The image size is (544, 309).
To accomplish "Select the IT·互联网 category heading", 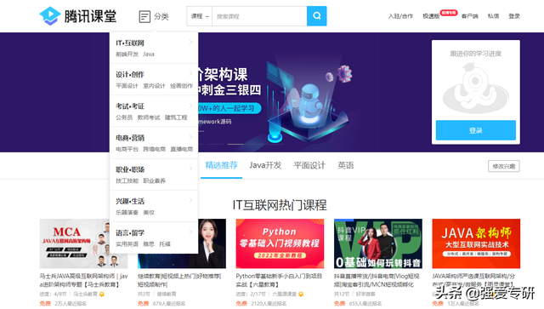I will (130, 43).
